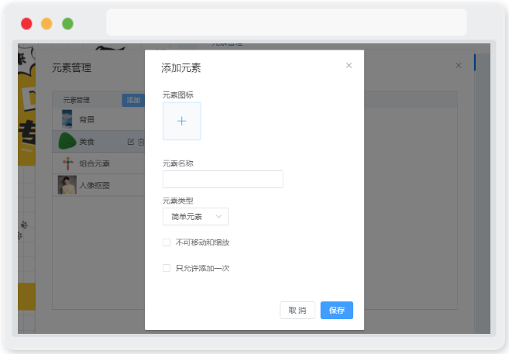
Task: Click the 元素管理 list header text
Action: pos(76,100)
